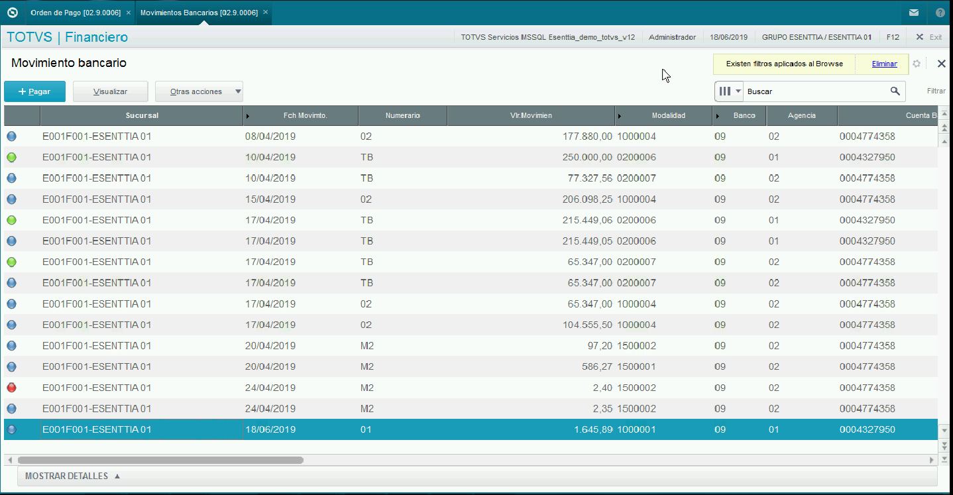Click status dot of row 104.555,50

11,325
